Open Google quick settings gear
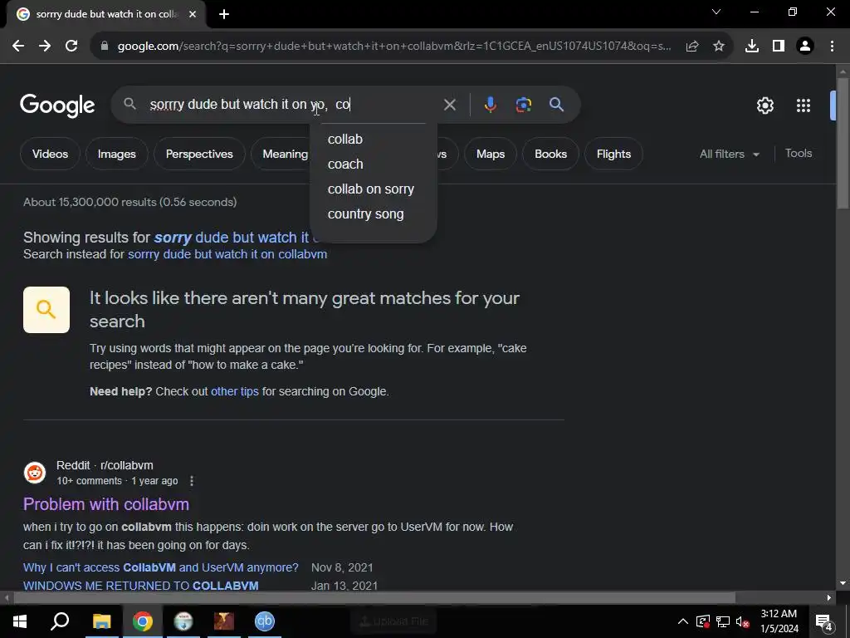This screenshot has width=850, height=638. 765,106
